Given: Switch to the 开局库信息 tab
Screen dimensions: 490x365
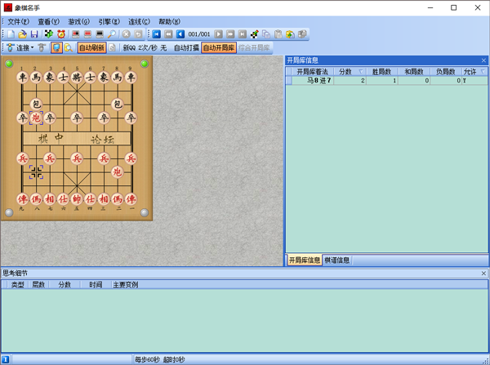Looking at the screenshot, I should 304,260.
